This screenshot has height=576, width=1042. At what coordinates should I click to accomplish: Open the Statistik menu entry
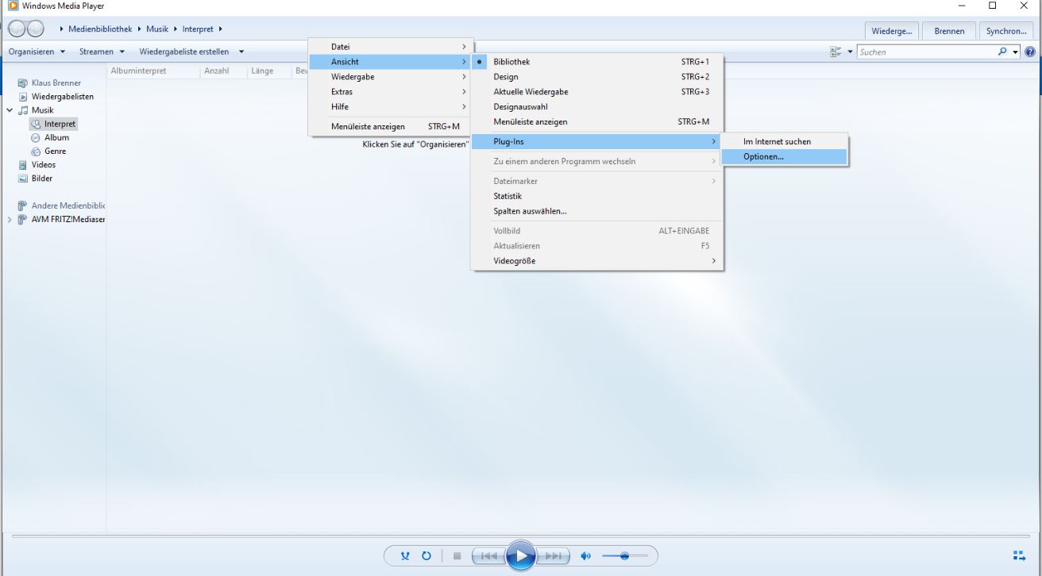(597, 196)
